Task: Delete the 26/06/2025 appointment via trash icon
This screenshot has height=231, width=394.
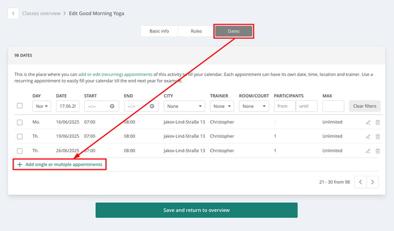Action: 378,151
